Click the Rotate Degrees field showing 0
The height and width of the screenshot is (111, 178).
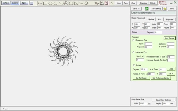point(158,32)
